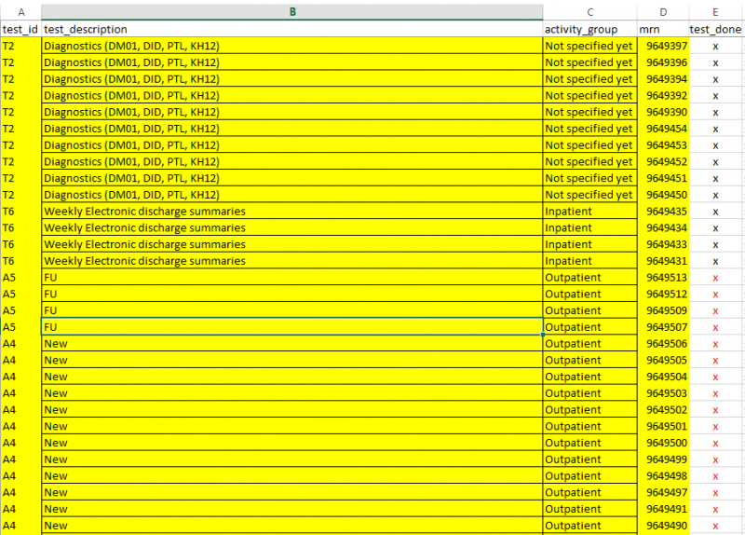Click the black x beside mrn 9649431
Image resolution: width=745 pixels, height=535 pixels.
[715, 261]
